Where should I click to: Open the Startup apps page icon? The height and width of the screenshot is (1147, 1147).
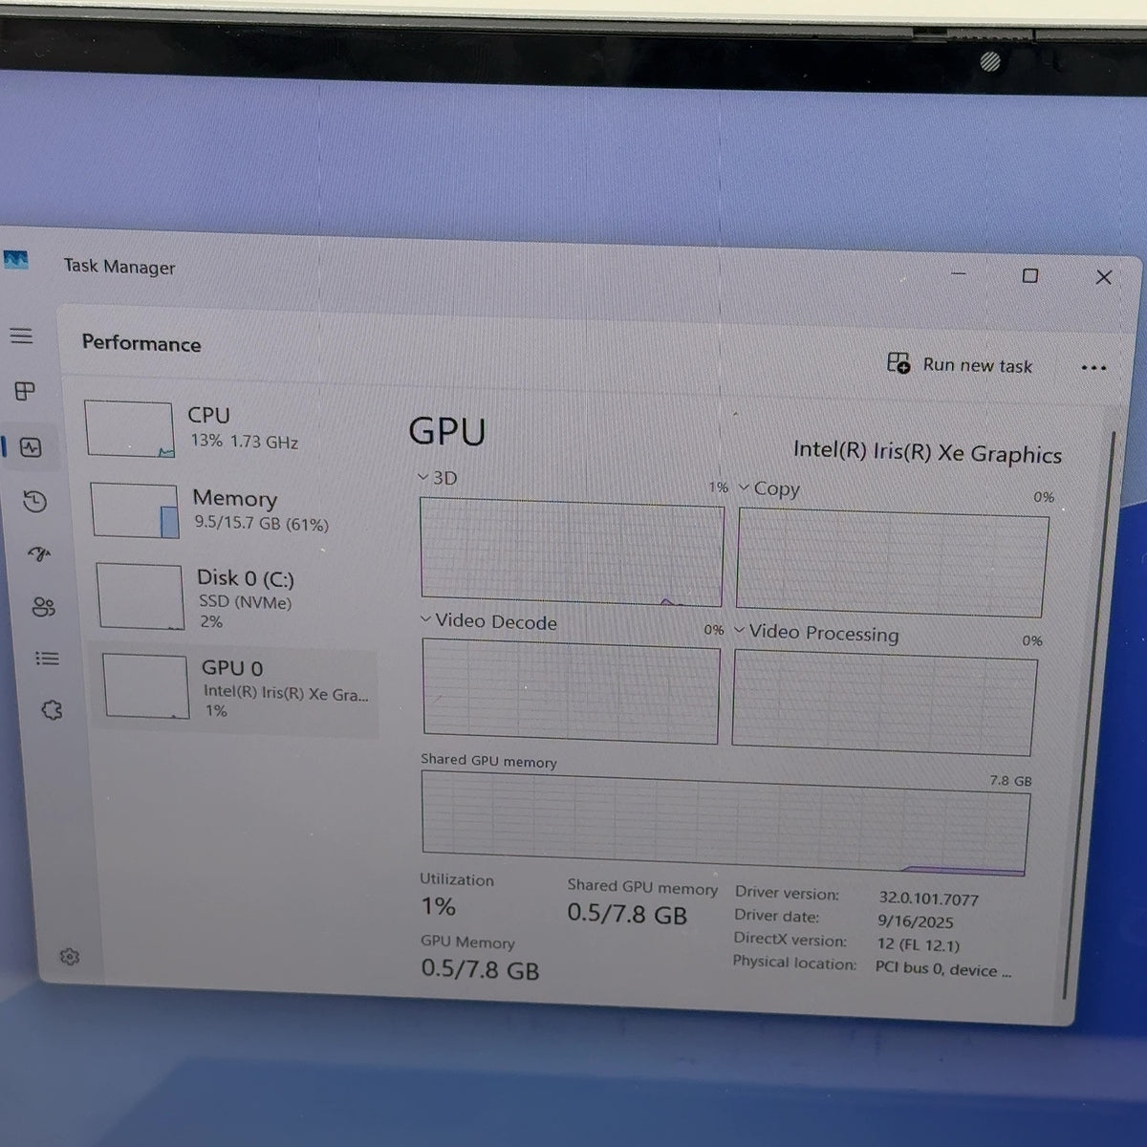point(39,554)
